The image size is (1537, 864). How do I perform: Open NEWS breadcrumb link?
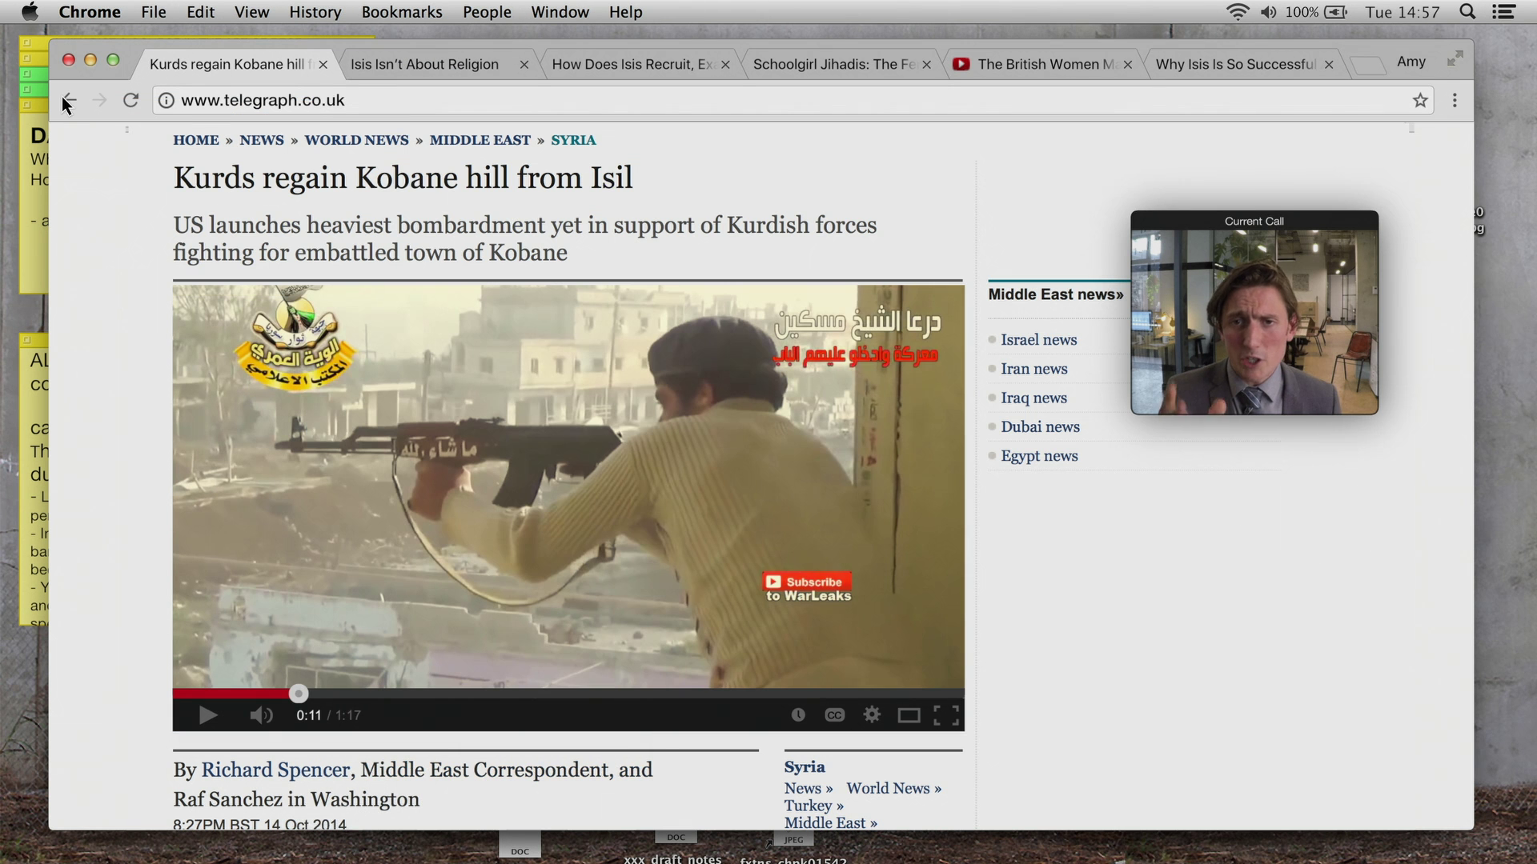262,140
